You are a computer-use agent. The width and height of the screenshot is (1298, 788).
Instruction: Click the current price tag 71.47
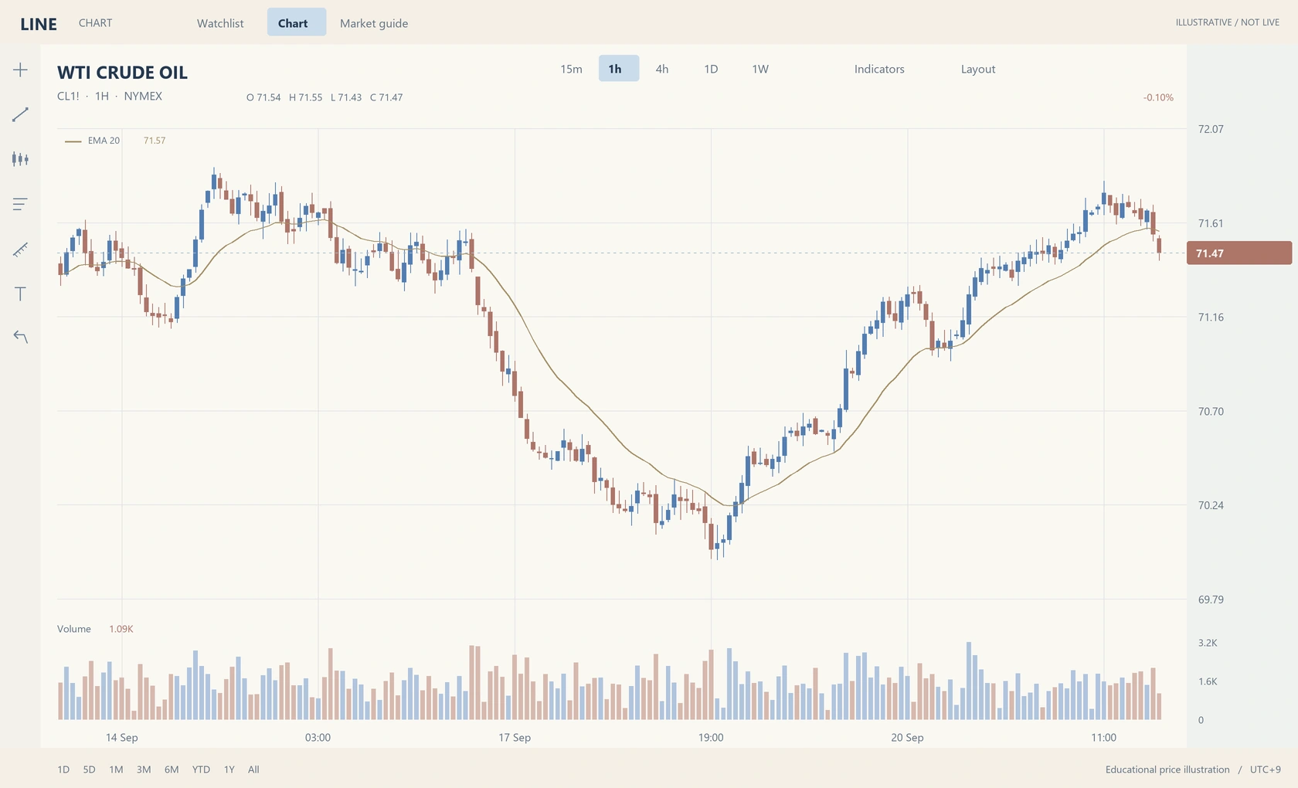point(1239,253)
